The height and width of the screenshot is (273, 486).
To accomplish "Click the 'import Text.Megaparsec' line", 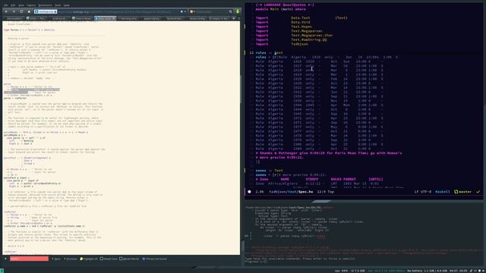I will [x=289, y=31].
